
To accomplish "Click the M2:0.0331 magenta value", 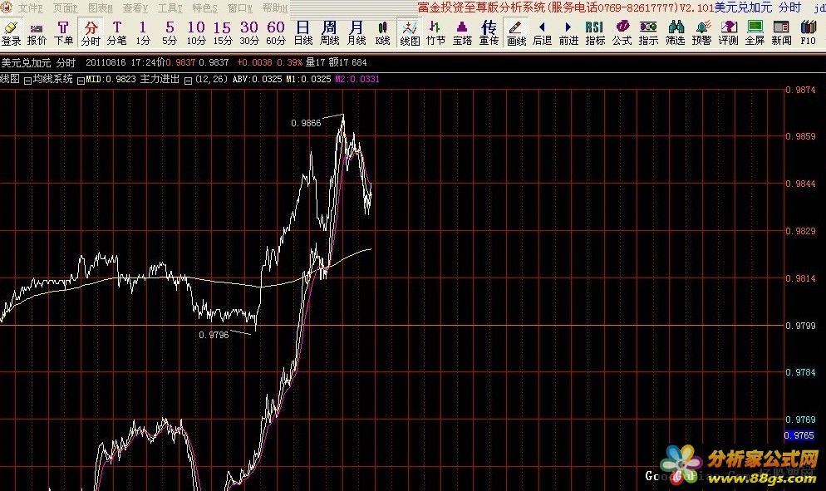I will tap(356, 80).
